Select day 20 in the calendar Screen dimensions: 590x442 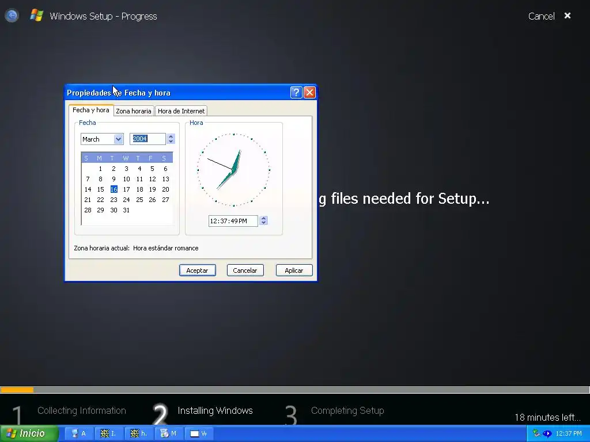165,189
